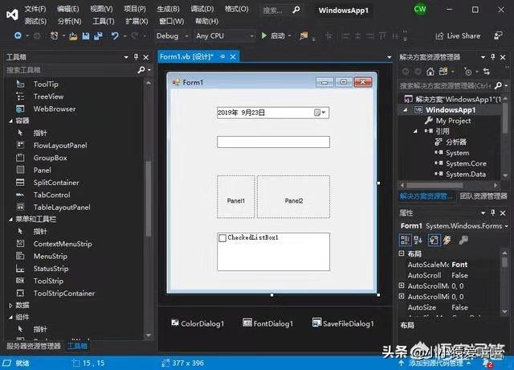The width and height of the screenshot is (514, 370).
Task: Pick the GroupBox control
Action: point(50,158)
